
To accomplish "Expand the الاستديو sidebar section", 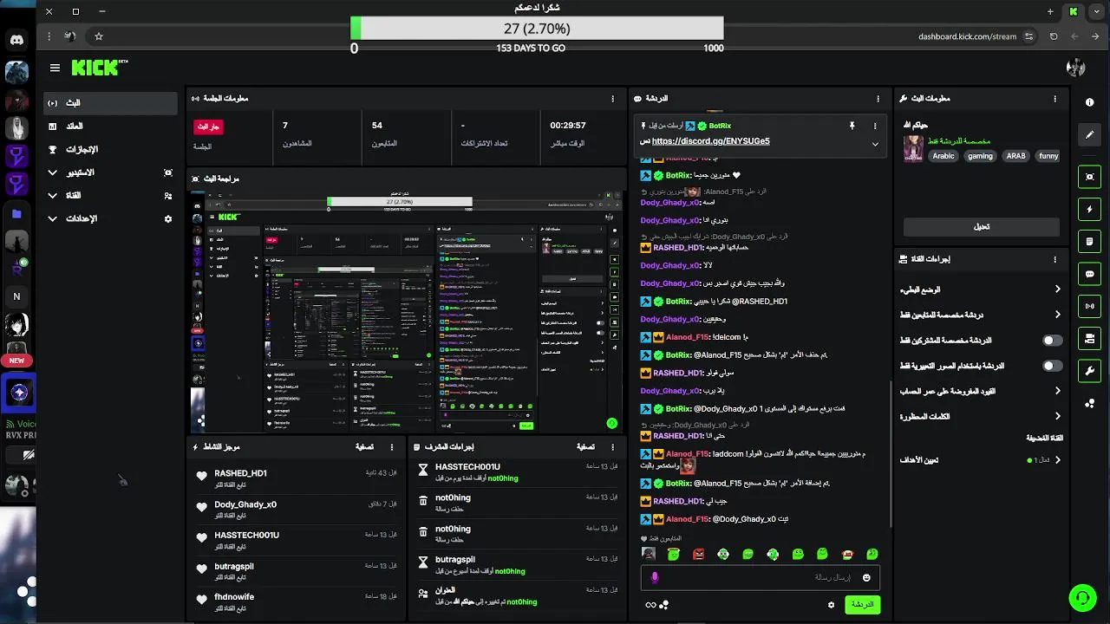I will click(110, 172).
